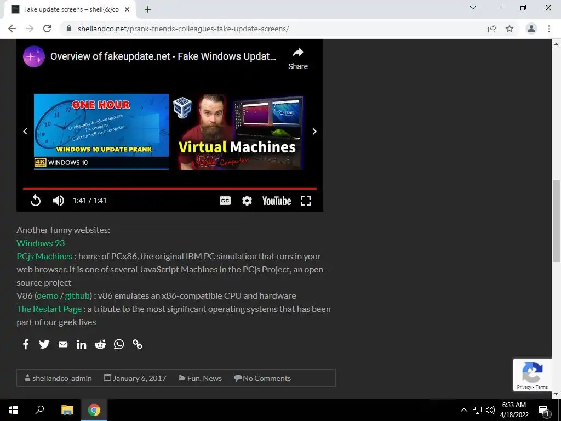Screen dimensions: 561x421
Task: Open tab search dropdown
Action: 473,8
